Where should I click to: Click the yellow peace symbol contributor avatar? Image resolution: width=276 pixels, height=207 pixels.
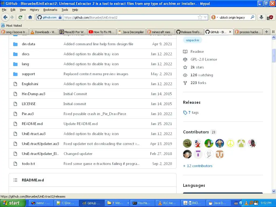click(230, 143)
